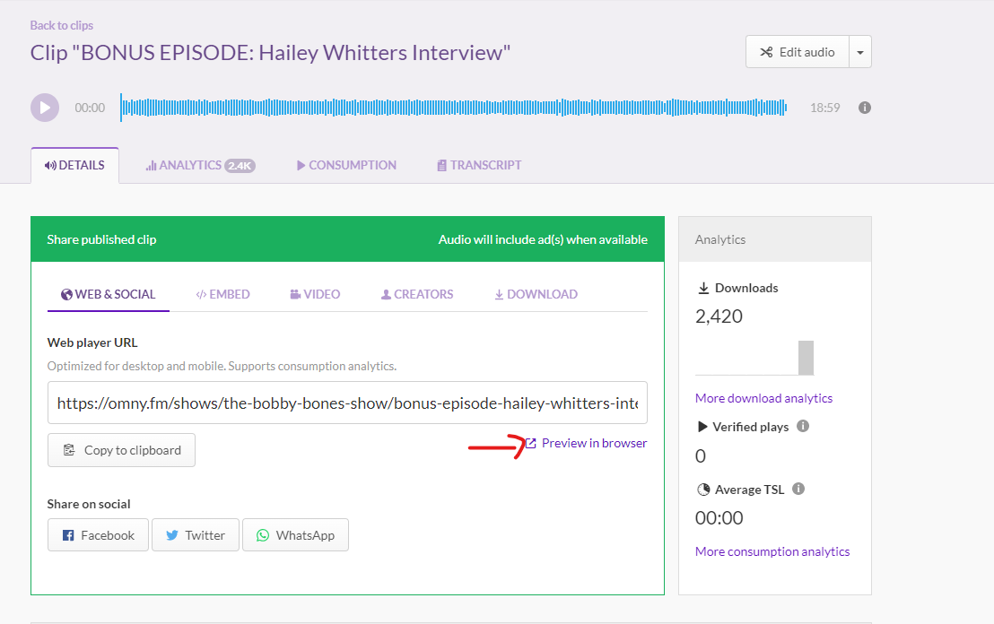Select the Video sharing tab
This screenshot has width=994, height=624.
pyautogui.click(x=315, y=294)
